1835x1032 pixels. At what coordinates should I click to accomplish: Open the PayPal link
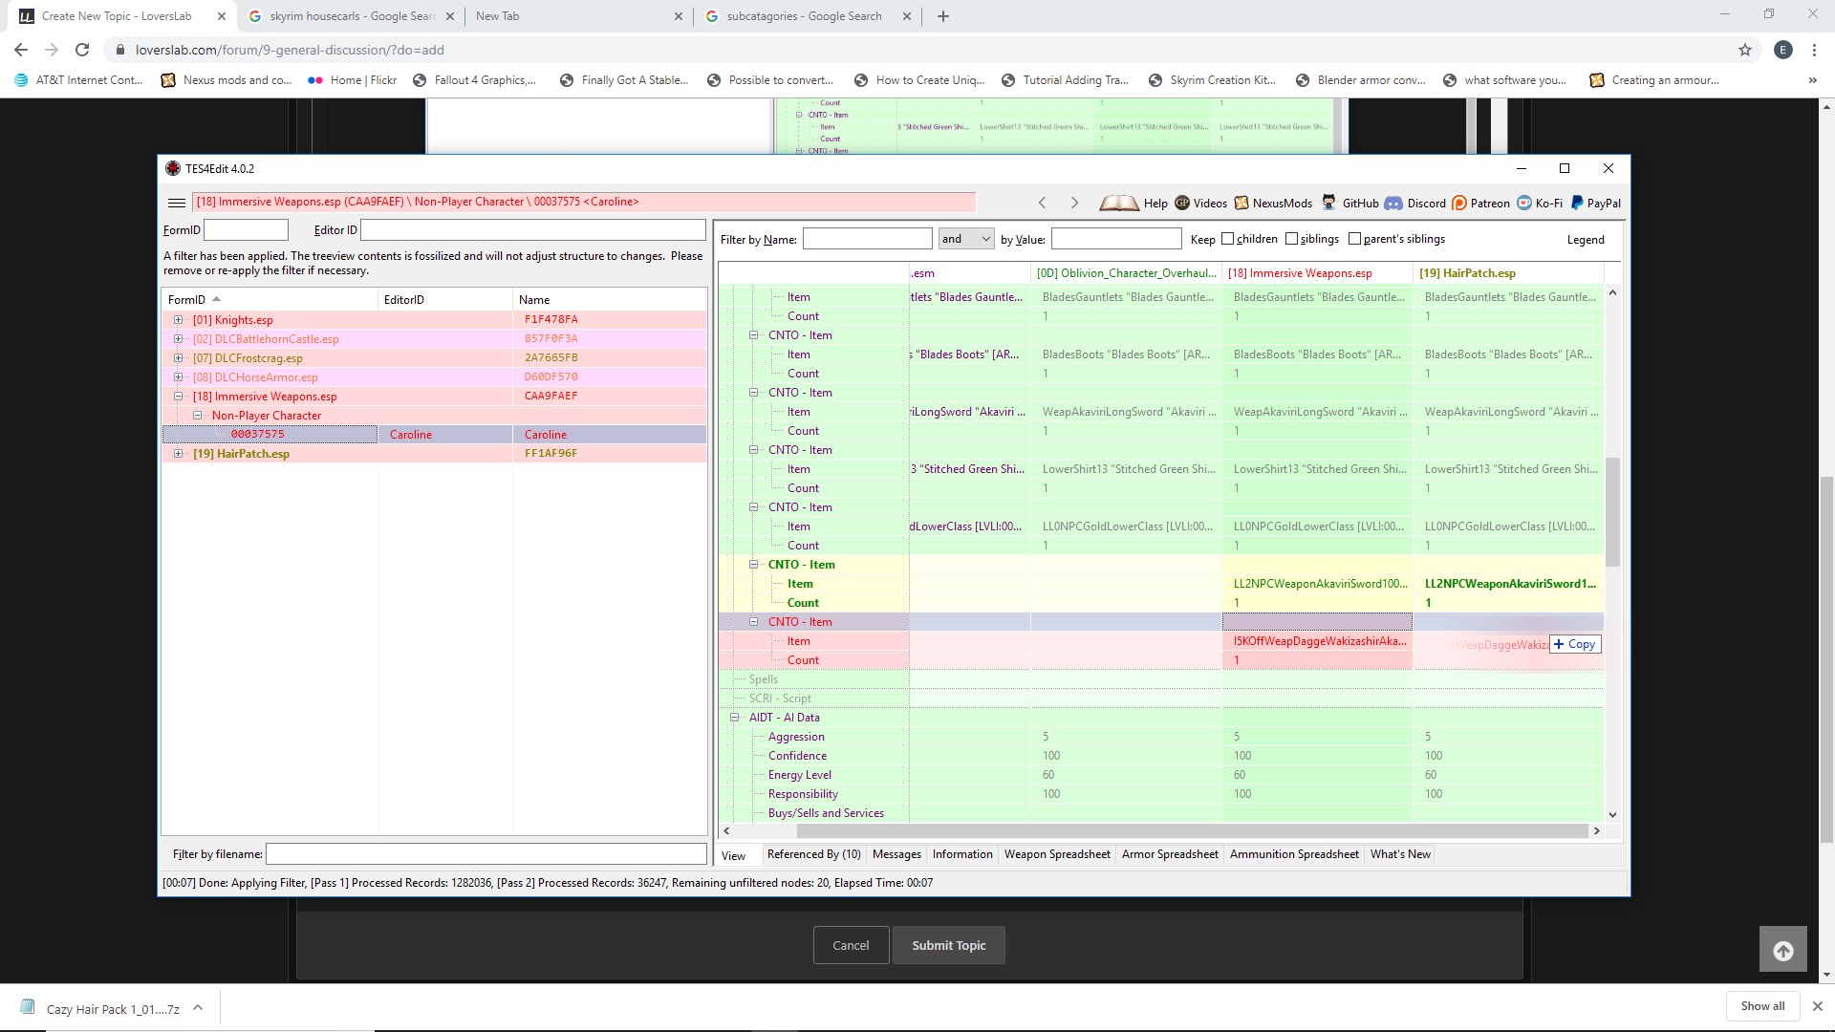[1595, 204]
